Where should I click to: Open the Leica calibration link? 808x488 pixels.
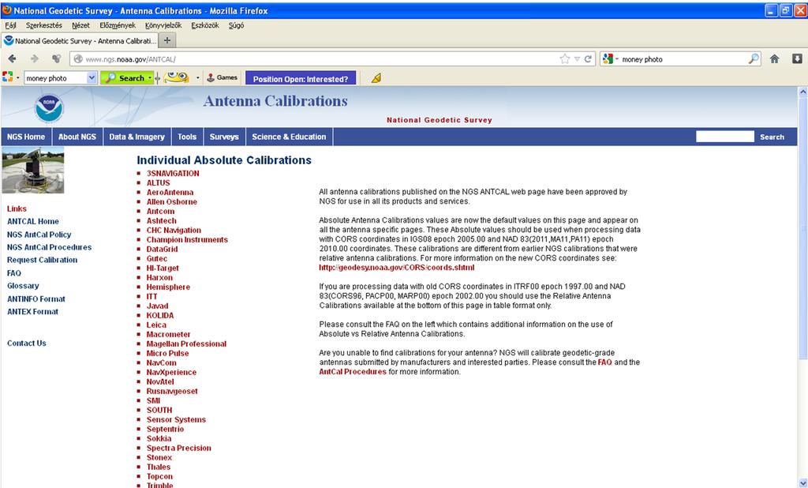click(156, 325)
